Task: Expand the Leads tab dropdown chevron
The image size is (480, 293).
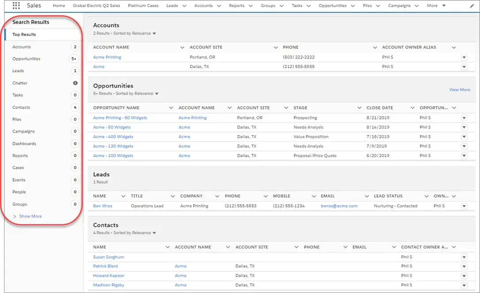Action: point(184,6)
